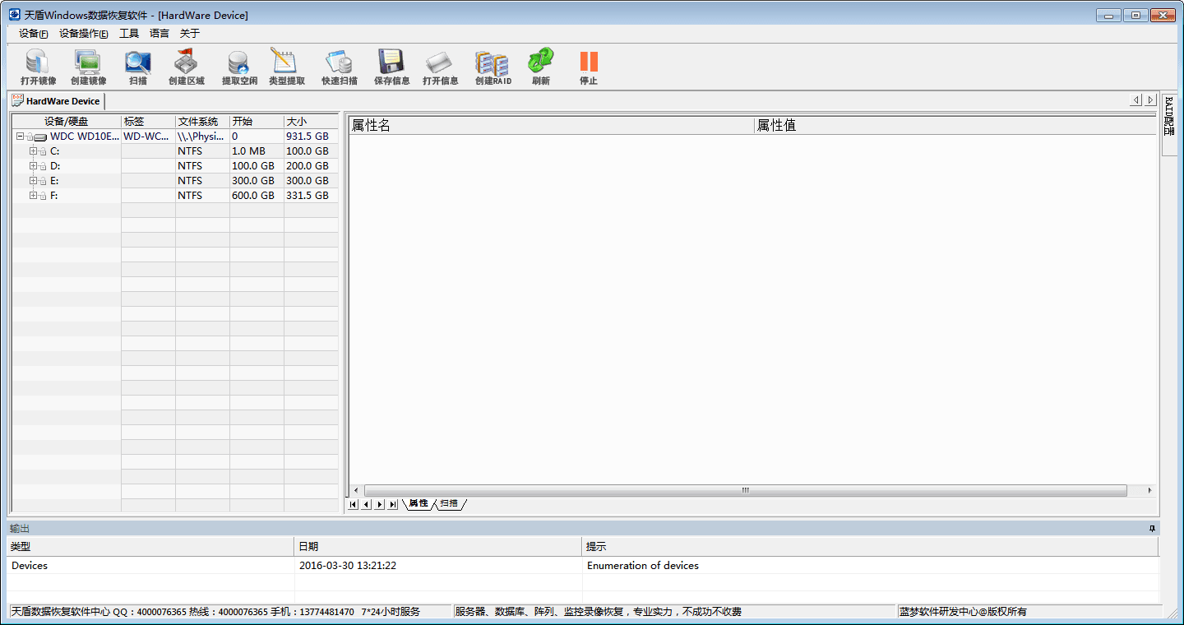Click the horizontal scrollbar in the properties panel
This screenshot has width=1184, height=625.
[745, 490]
